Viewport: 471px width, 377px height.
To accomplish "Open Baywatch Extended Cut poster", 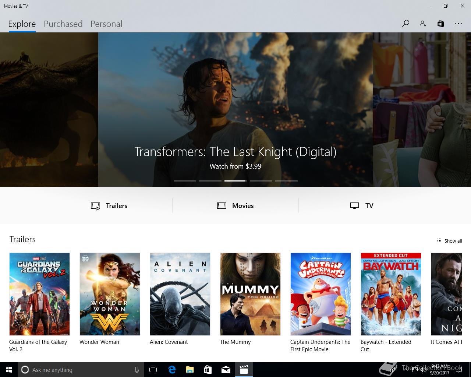I will coord(391,294).
